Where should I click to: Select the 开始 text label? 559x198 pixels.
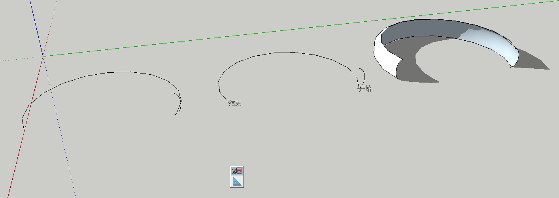pyautogui.click(x=365, y=89)
